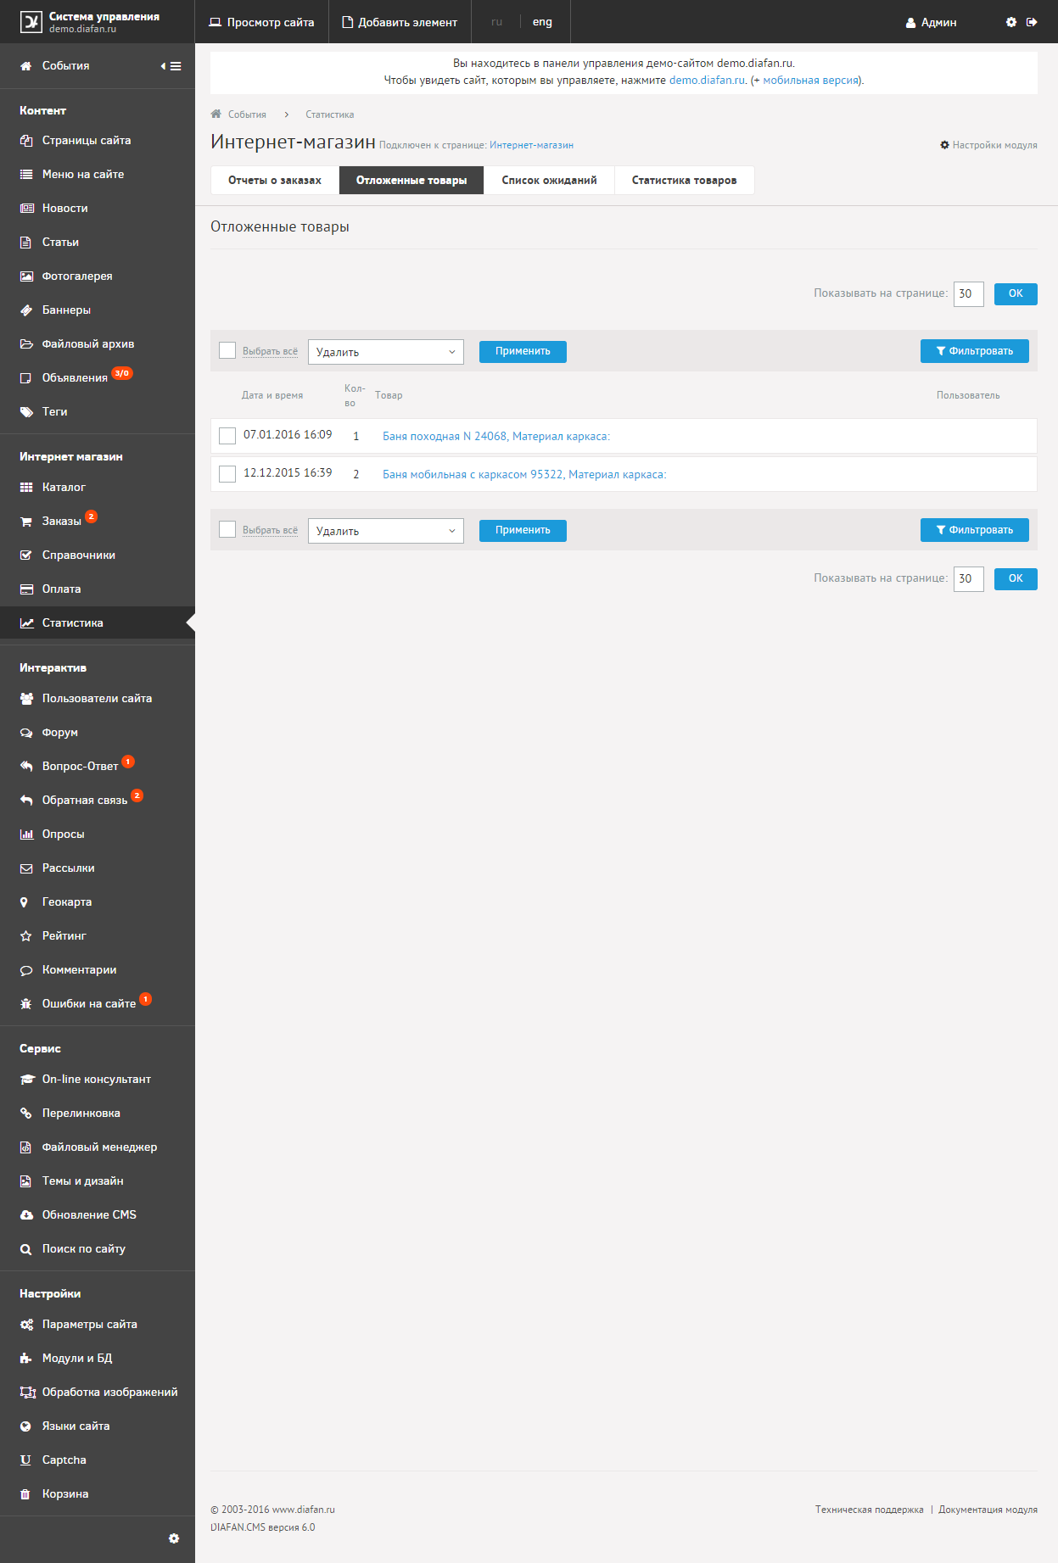Click the Рассылки envelope icon
The height and width of the screenshot is (1563, 1058).
tap(26, 868)
